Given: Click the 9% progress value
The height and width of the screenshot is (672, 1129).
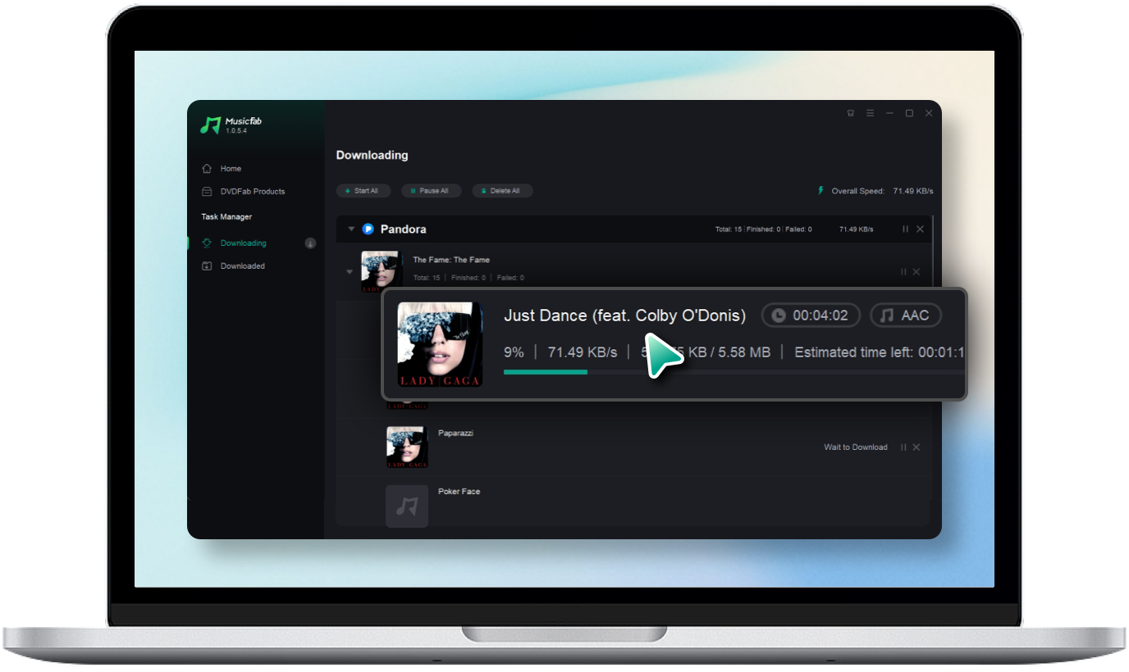Looking at the screenshot, I should [x=514, y=352].
